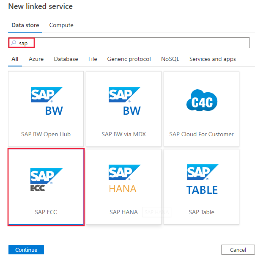Open the Data store tab
The image size is (263, 259).
click(x=25, y=25)
